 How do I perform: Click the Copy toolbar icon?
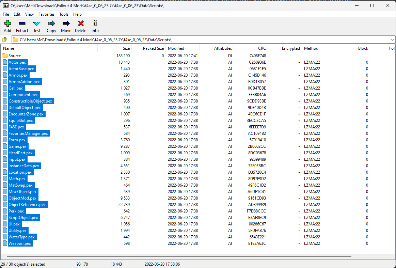click(51, 23)
